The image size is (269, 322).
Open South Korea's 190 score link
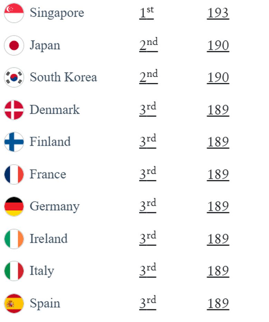tap(218, 78)
